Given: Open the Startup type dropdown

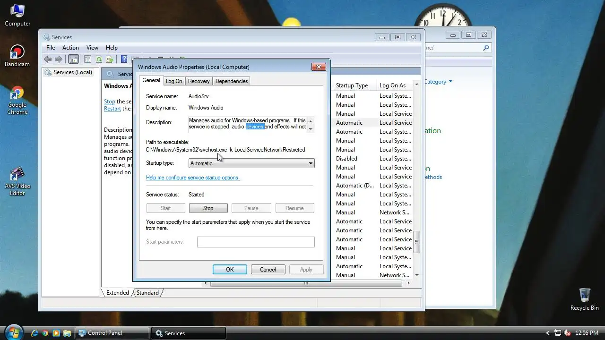Looking at the screenshot, I should coord(251,163).
